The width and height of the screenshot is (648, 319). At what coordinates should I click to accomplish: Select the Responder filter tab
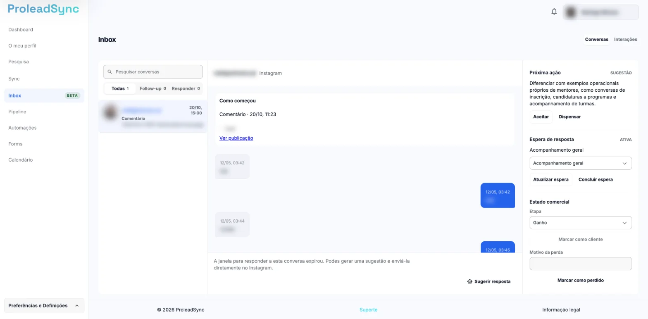click(x=186, y=88)
